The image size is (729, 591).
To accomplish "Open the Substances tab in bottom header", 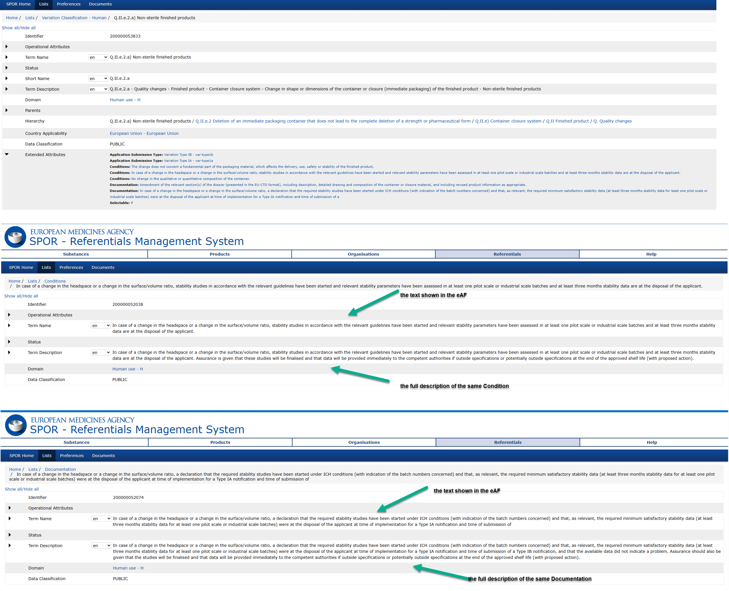I will [76, 443].
